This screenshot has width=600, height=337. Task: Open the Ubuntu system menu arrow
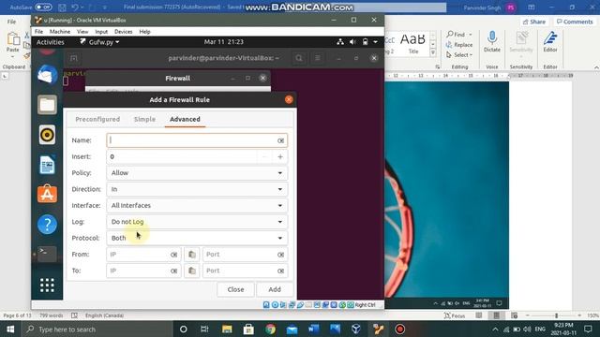coord(376,42)
